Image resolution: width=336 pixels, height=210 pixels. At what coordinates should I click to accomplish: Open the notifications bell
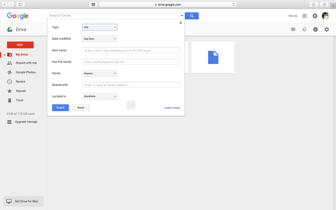coord(315,16)
